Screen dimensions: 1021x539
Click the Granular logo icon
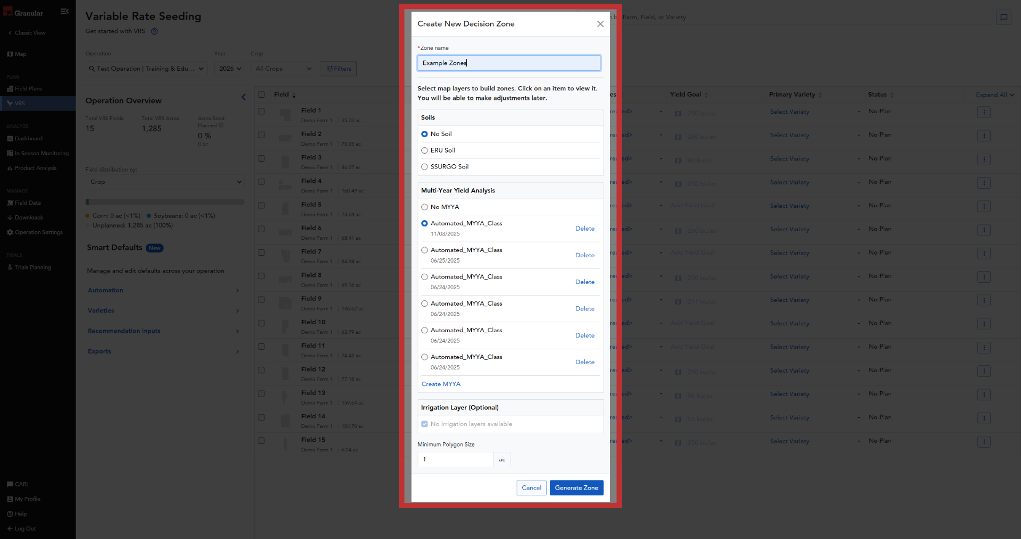7,12
